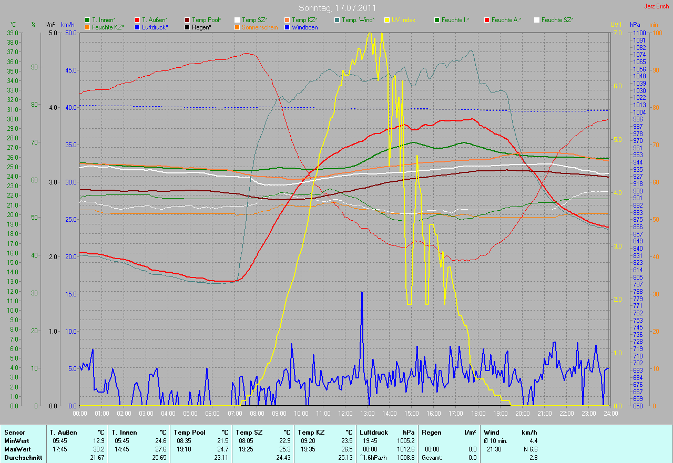The image size is (673, 463).
Task: Select the 'Feuchte A.*' legend label
Action: pyautogui.click(x=506, y=20)
